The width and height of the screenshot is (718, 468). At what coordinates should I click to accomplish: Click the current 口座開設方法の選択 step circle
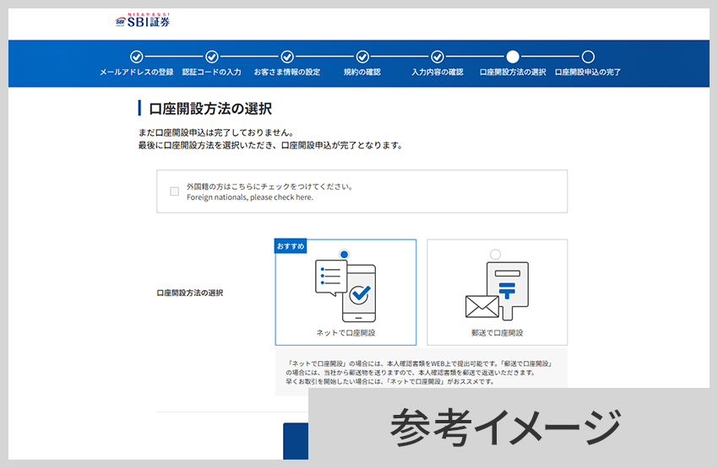[x=513, y=56]
